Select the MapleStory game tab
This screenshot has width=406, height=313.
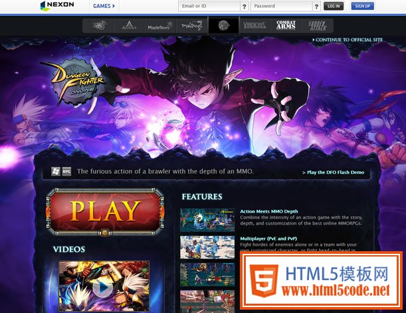[161, 26]
